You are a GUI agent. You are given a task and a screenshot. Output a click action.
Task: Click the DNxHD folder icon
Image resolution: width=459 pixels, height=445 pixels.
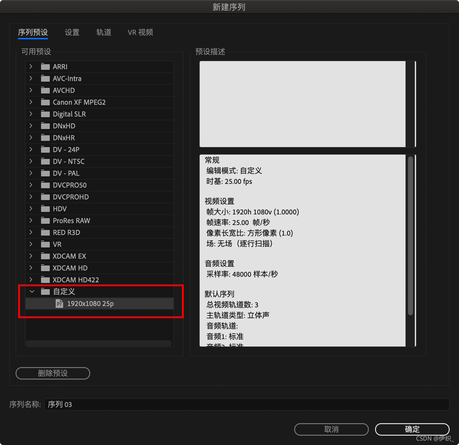tap(45, 126)
